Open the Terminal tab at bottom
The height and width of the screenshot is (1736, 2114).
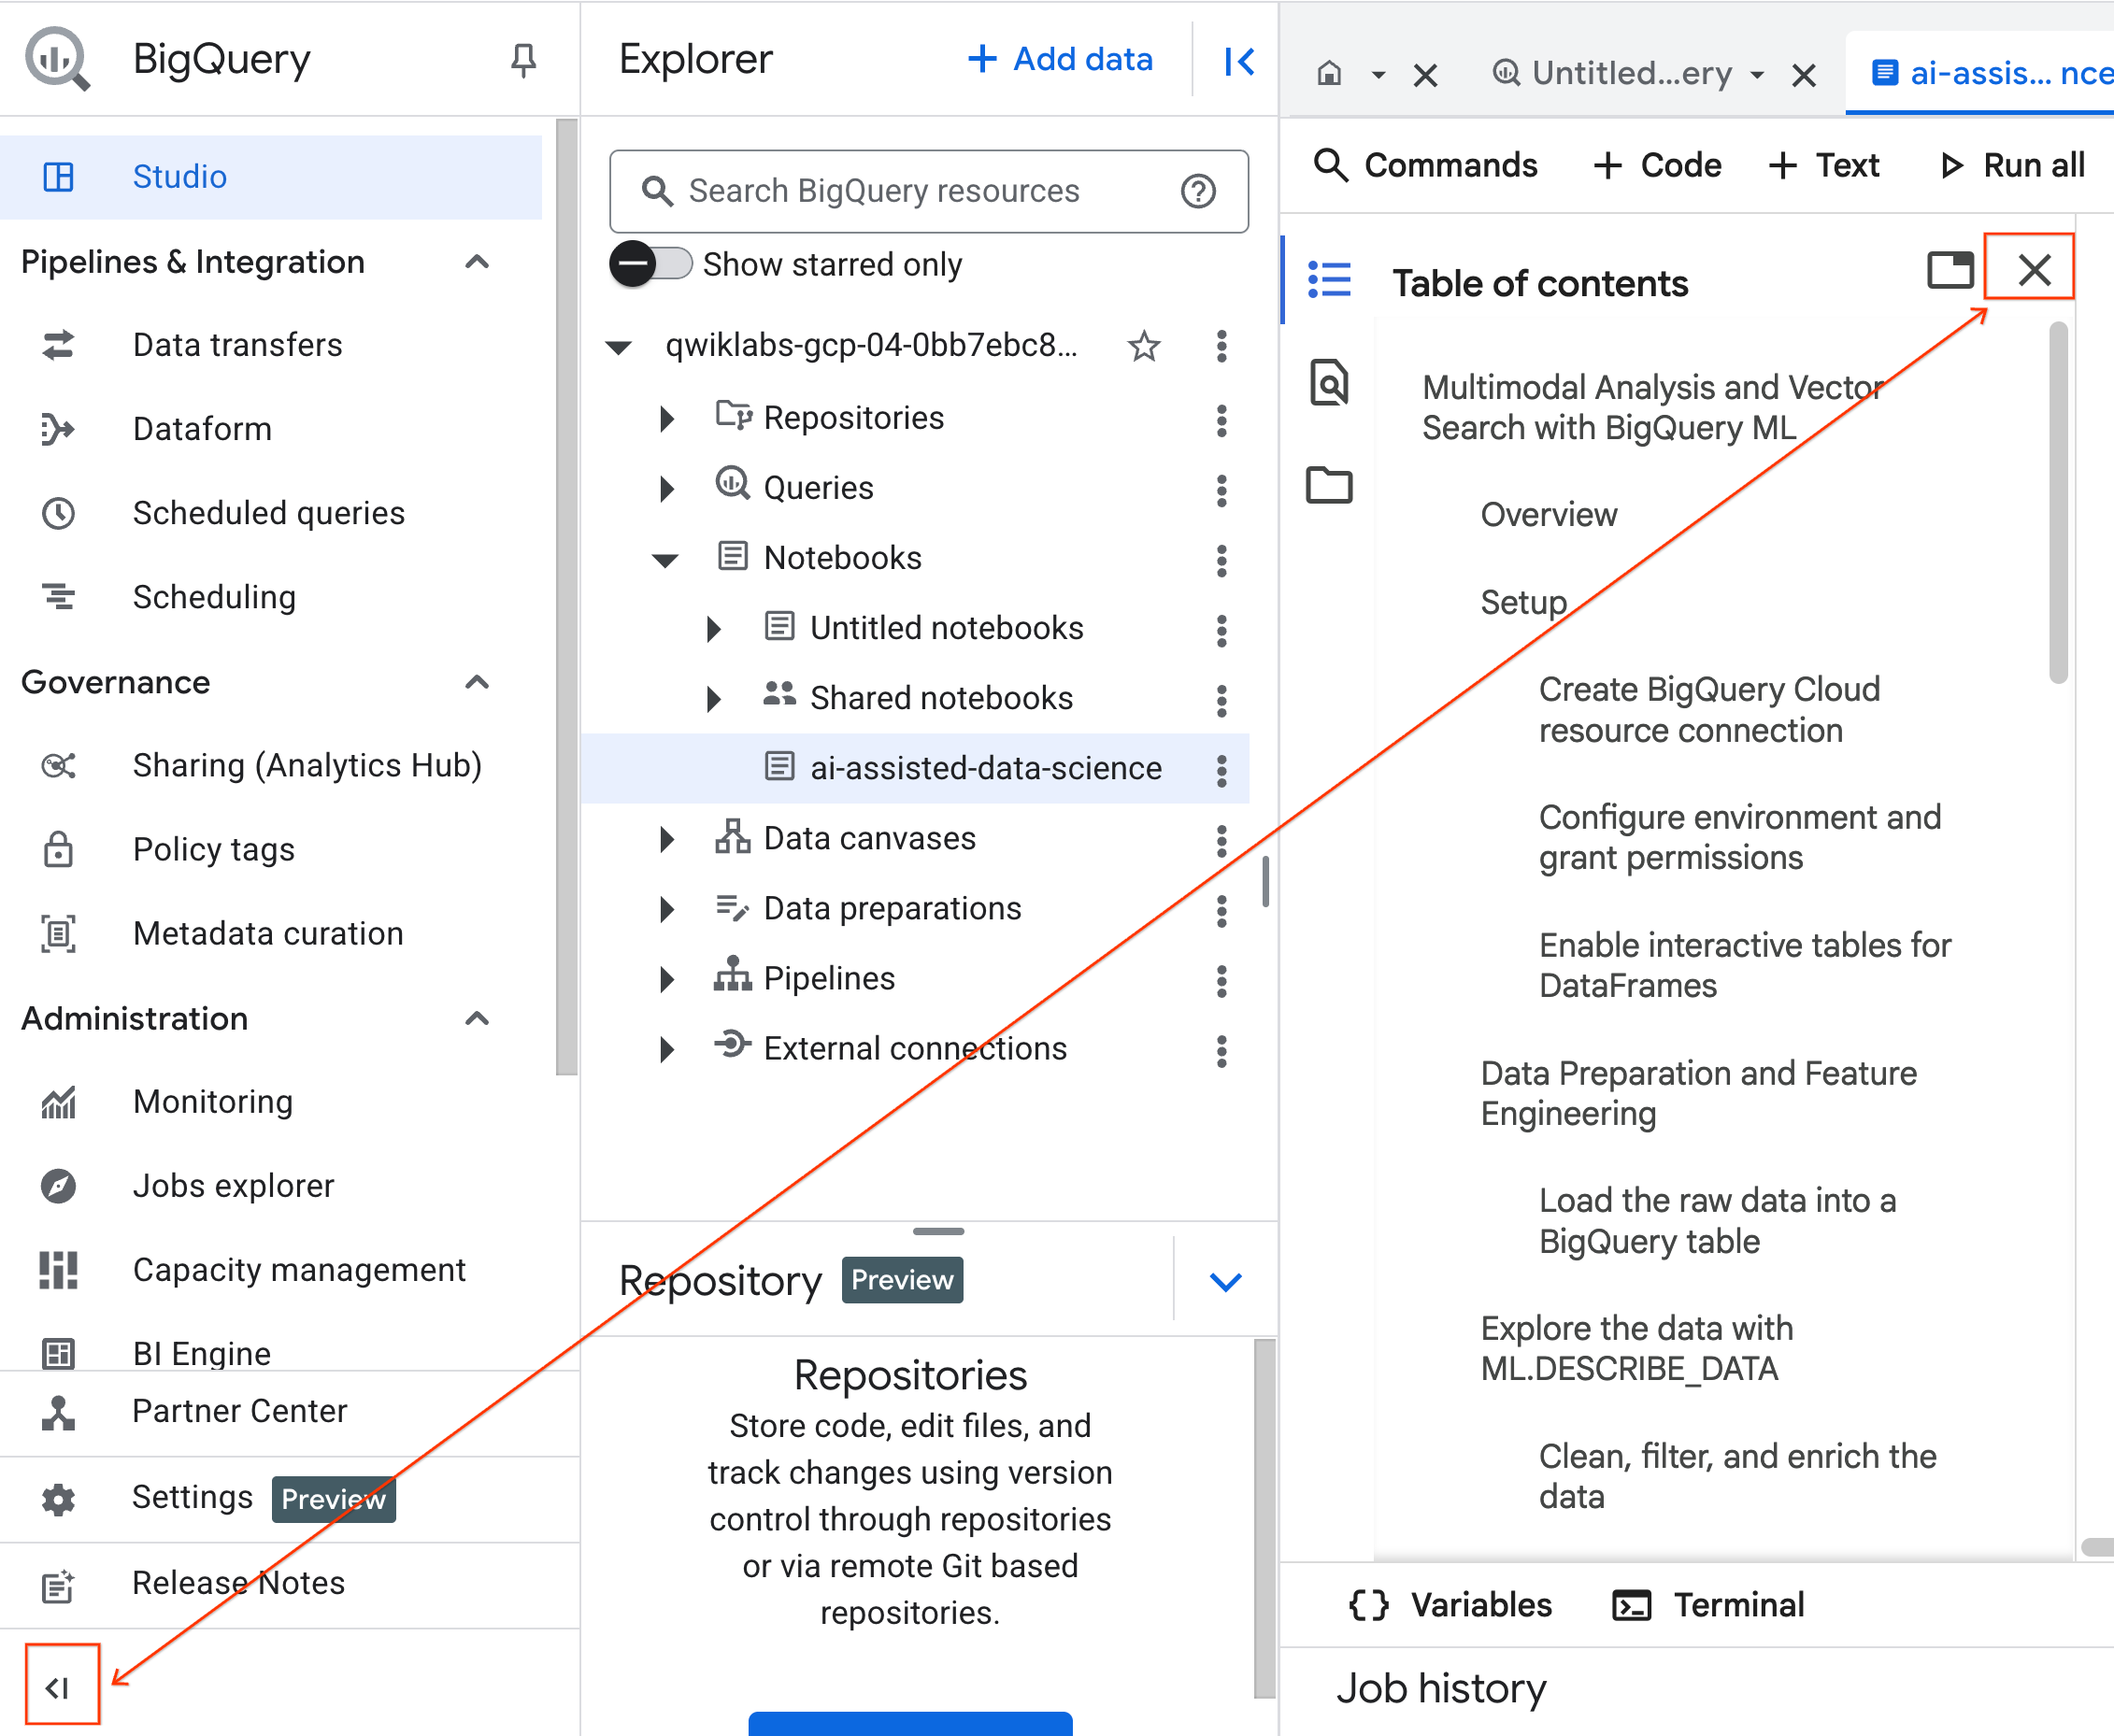click(1709, 1605)
